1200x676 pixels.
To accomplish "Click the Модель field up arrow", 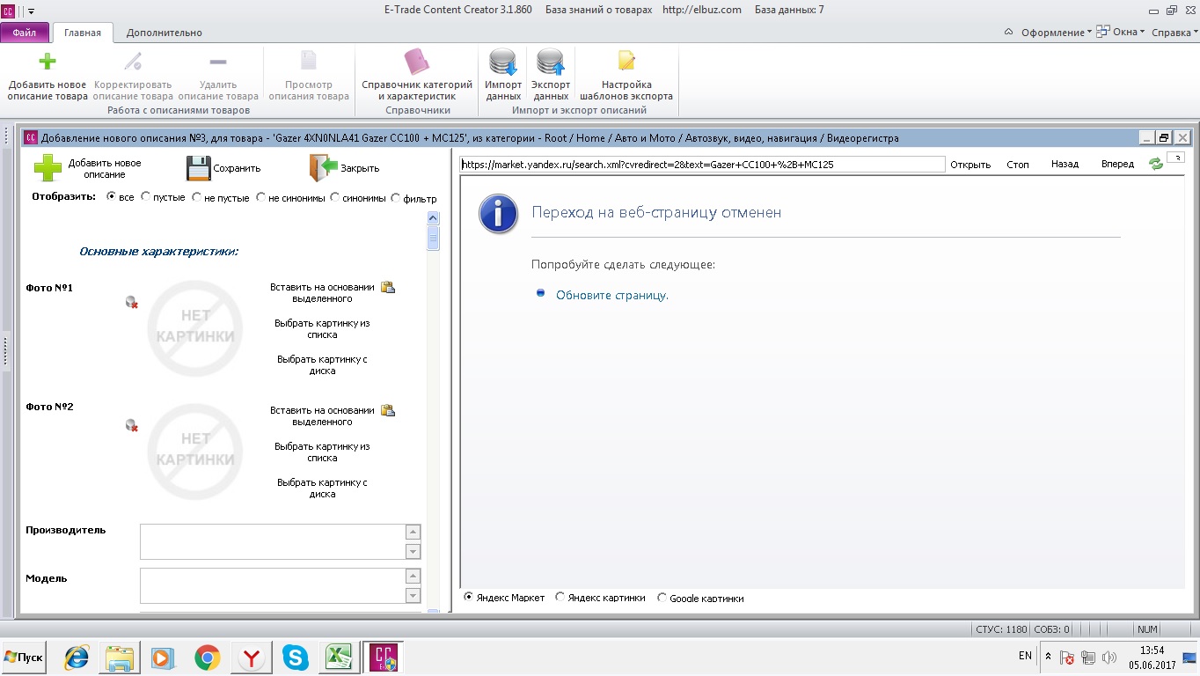I will pyautogui.click(x=413, y=577).
